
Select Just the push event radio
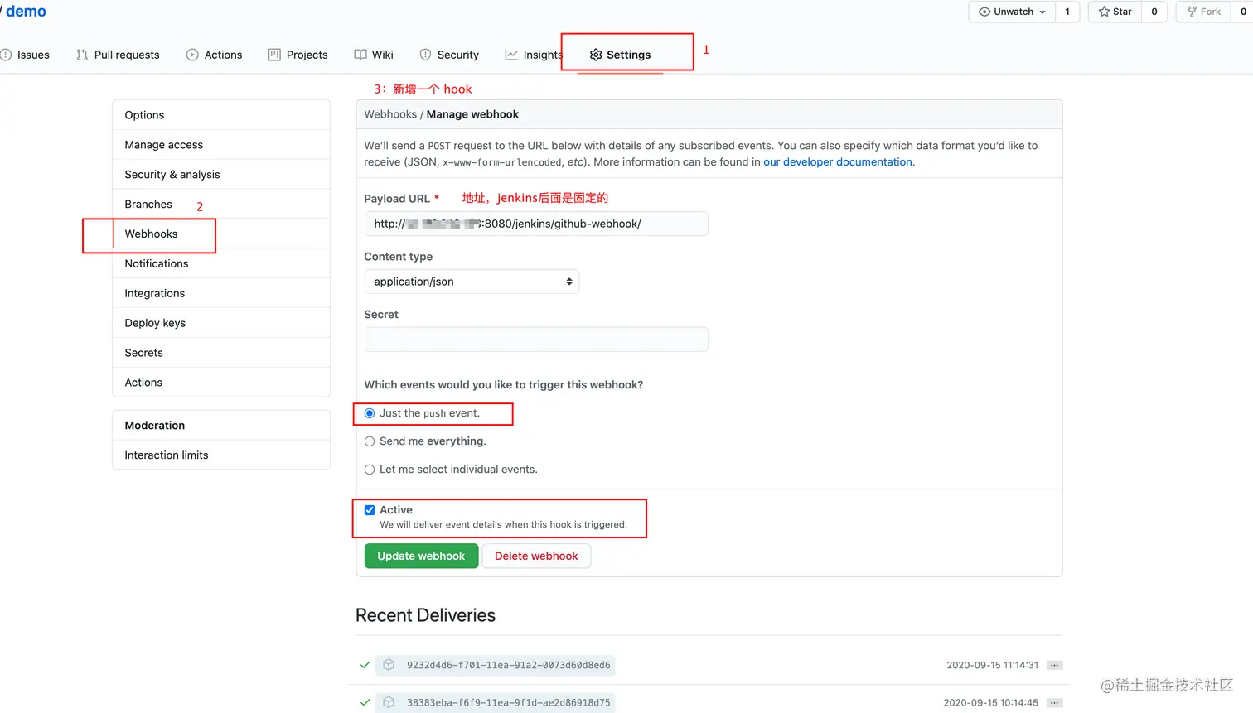coord(370,413)
